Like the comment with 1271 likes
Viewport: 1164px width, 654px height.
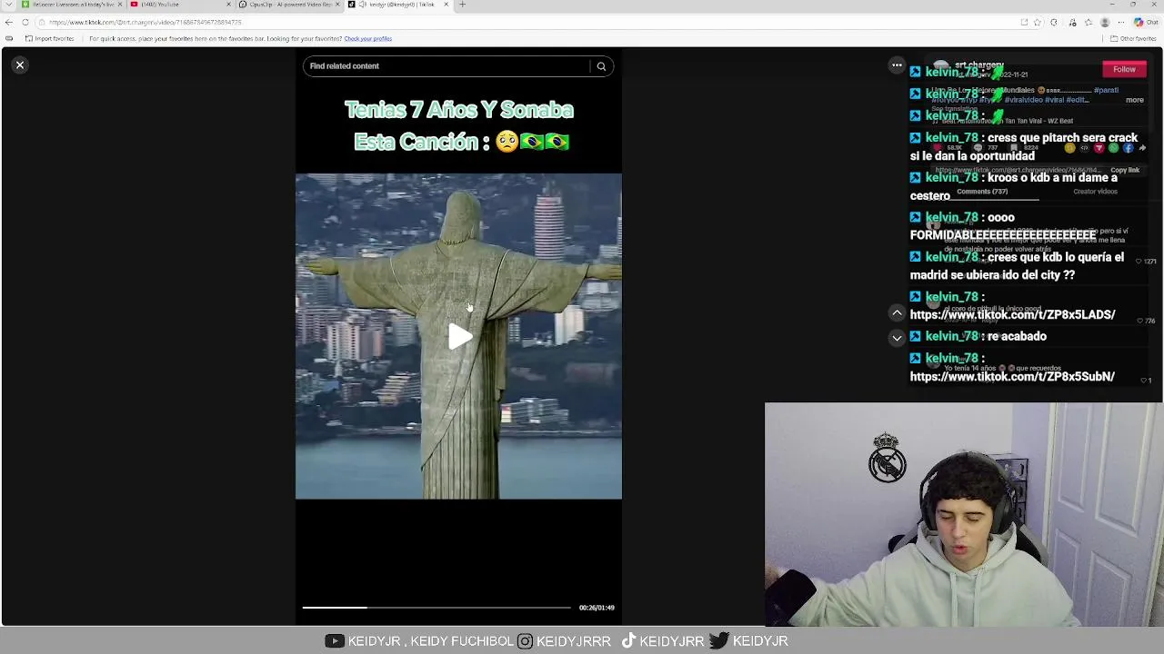(x=1139, y=261)
